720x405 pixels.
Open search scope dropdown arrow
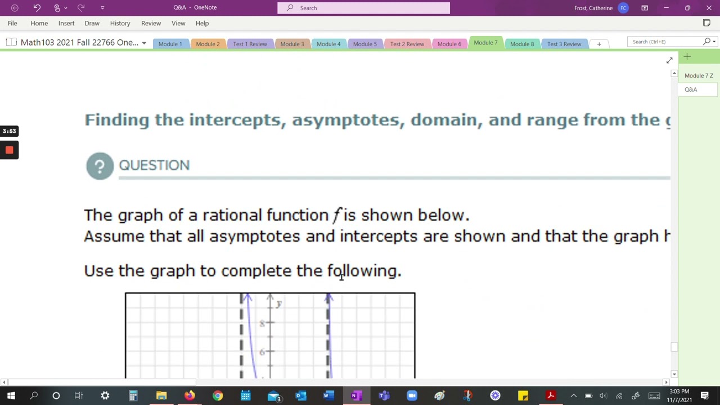pos(714,42)
